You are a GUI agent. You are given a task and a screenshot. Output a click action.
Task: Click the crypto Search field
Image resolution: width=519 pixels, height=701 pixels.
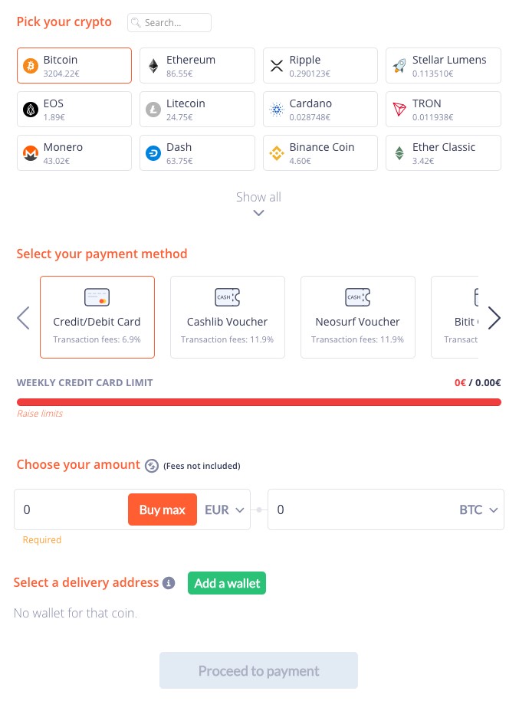click(x=169, y=23)
